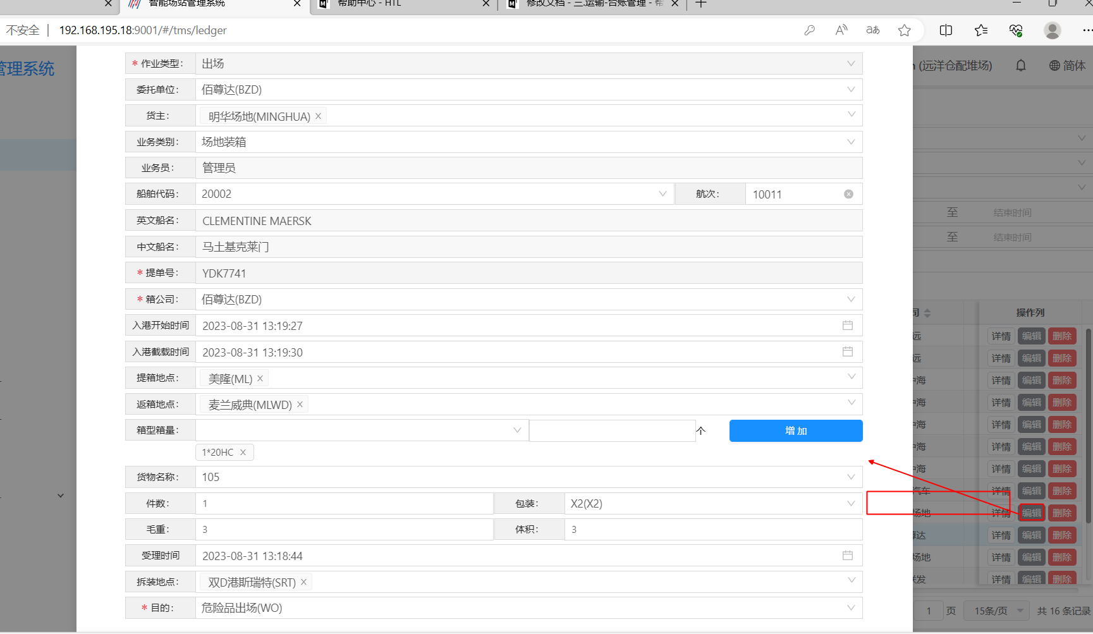Screen dimensions: 1093x634
Task: Remove the 1*20HC container tag
Action: click(x=243, y=453)
